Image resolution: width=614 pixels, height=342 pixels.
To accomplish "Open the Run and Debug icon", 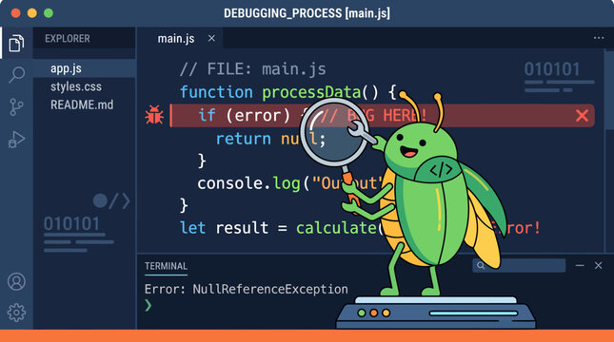I will (16, 140).
